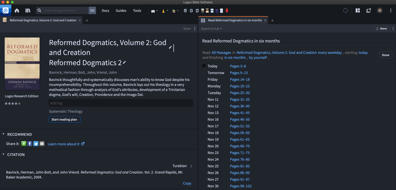396x190 pixels.
Task: Share via the green Faithlife icon
Action: coord(24,144)
